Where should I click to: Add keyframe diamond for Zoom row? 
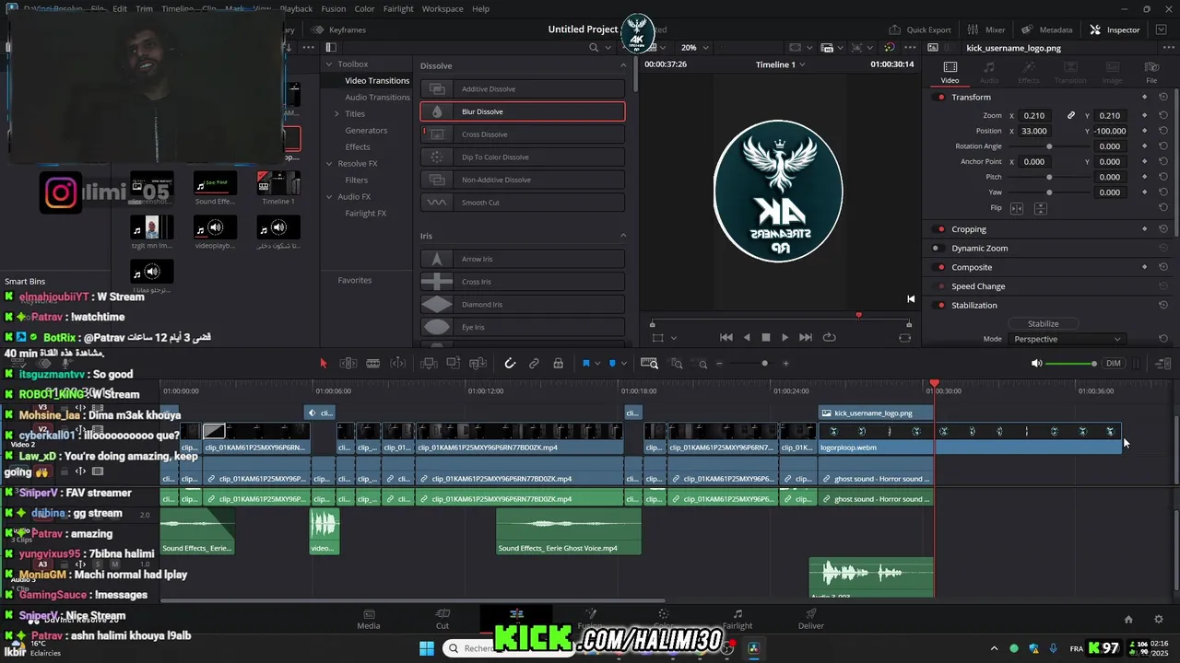pyautogui.click(x=1144, y=116)
